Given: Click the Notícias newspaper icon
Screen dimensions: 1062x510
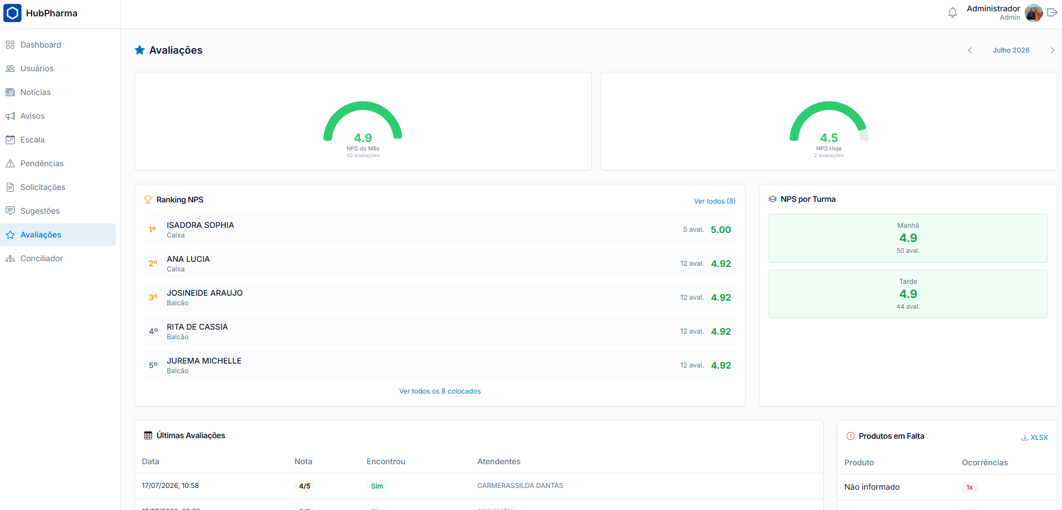Looking at the screenshot, I should [x=10, y=92].
